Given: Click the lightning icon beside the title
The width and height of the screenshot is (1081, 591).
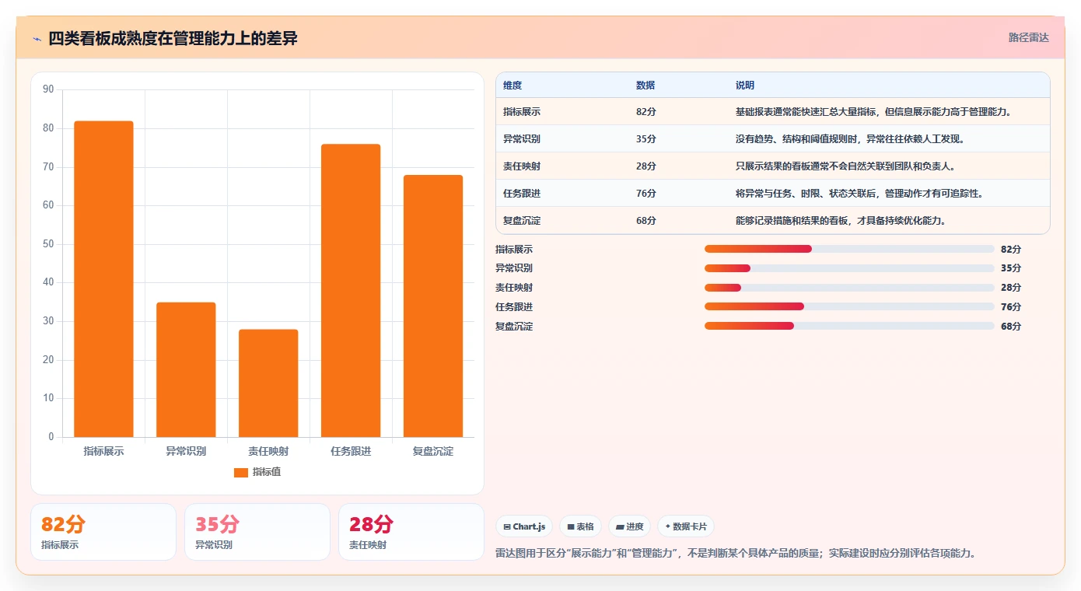Looking at the screenshot, I should click(37, 39).
